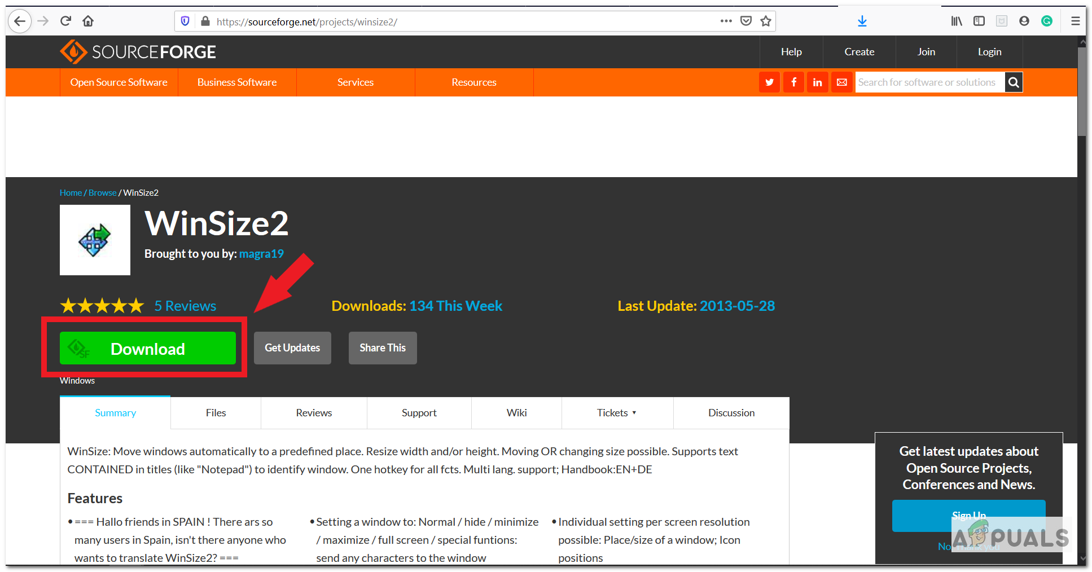The height and width of the screenshot is (572, 1092).
Task: Click the Save to Pocket icon
Action: 746,21
